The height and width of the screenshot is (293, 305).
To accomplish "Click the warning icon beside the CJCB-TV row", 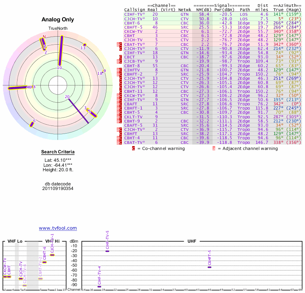I will 121,61.
